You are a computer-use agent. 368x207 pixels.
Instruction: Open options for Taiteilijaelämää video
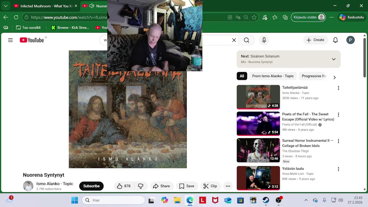pos(338,88)
